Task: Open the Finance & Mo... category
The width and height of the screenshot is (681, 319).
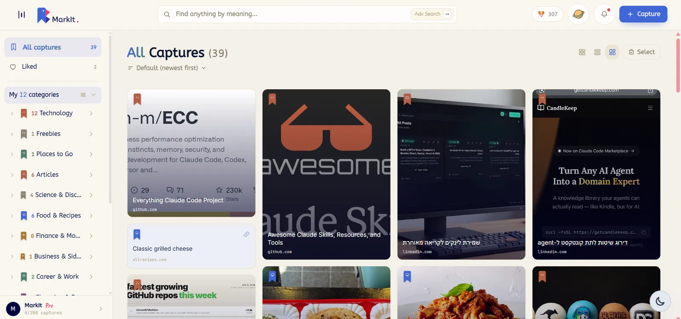Action: (55, 236)
